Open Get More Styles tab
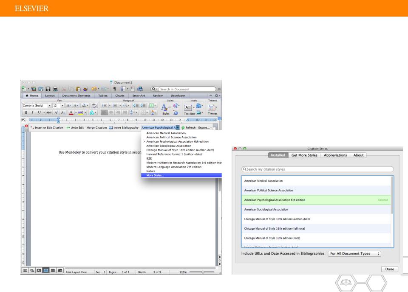This screenshot has width=408, height=292. (304, 155)
